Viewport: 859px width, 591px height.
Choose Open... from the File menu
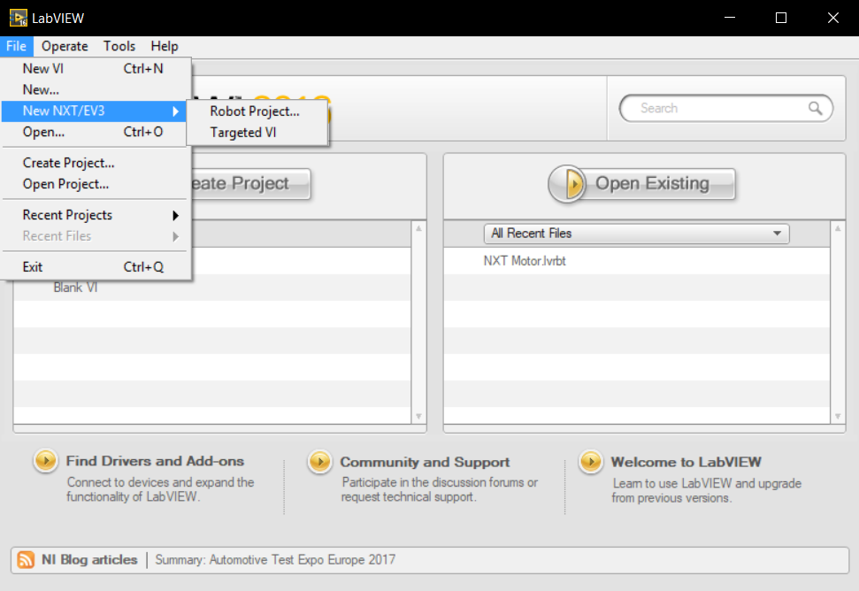pos(96,132)
